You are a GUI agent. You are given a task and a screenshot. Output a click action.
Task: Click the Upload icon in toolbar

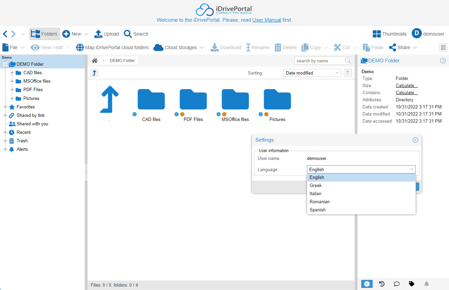point(98,34)
